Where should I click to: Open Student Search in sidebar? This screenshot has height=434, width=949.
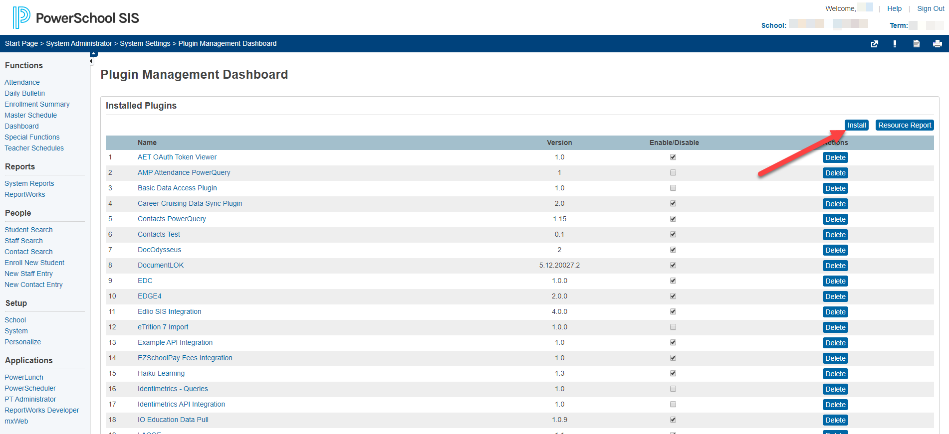pyautogui.click(x=28, y=230)
